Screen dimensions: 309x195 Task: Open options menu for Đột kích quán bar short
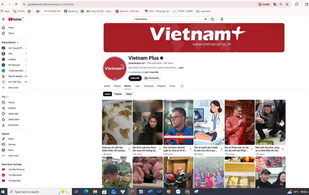[160, 149]
